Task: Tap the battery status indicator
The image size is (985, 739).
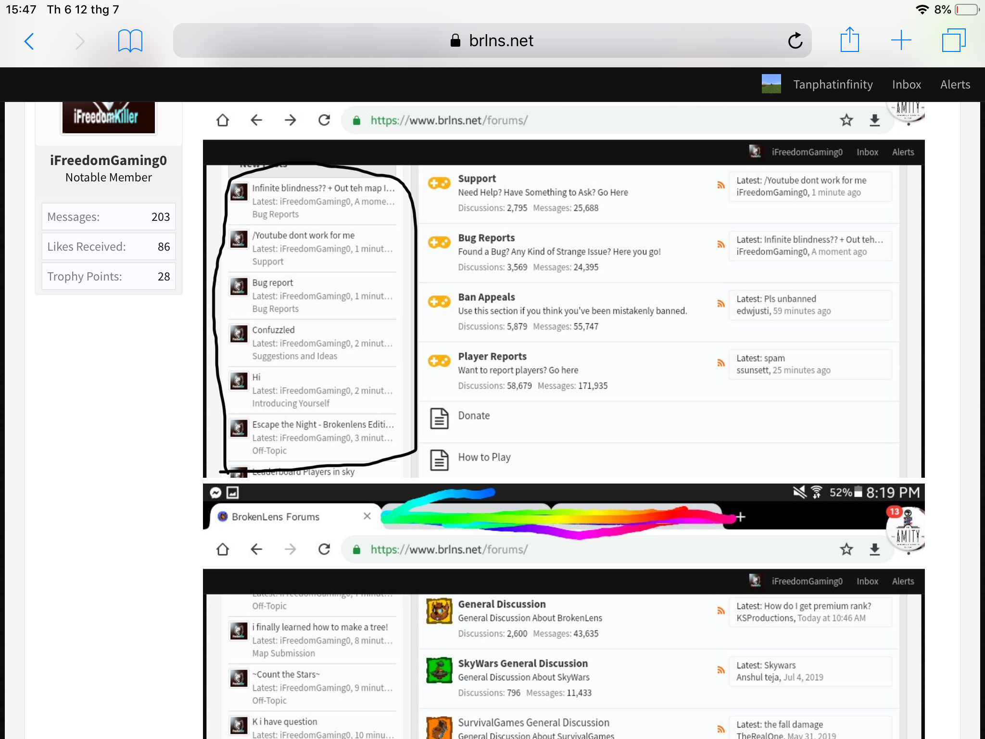Action: [967, 10]
